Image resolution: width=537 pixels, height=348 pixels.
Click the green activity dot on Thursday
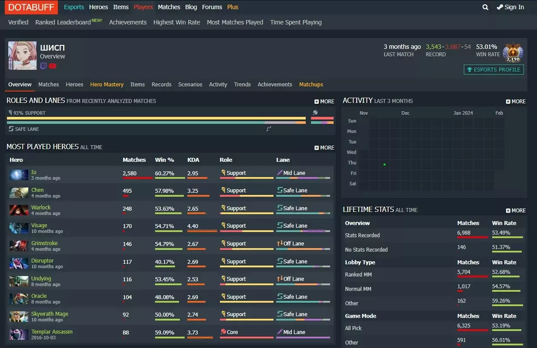coord(385,164)
